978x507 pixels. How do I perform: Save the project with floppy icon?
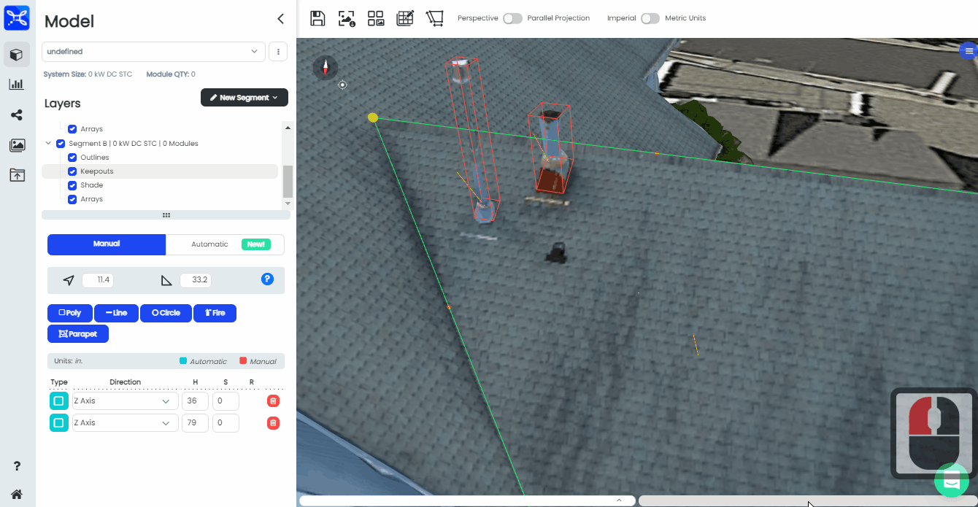click(x=317, y=18)
